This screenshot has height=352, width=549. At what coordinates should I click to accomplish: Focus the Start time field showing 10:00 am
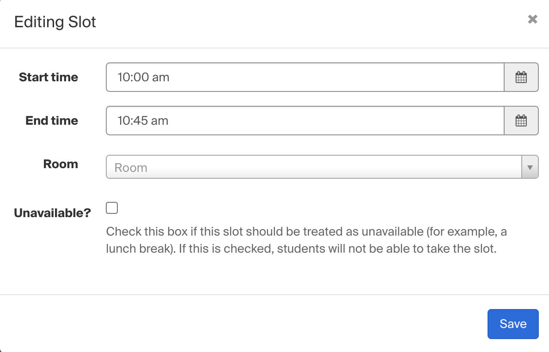pyautogui.click(x=305, y=77)
